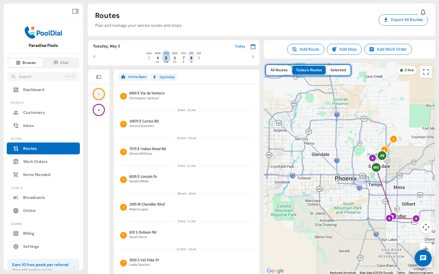The width and height of the screenshot is (439, 274).
Task: Toggle route list panel icon
Action: pyautogui.click(x=99, y=77)
